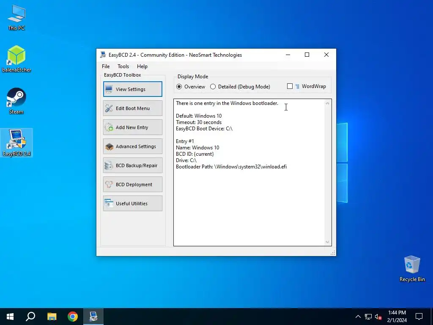
Task: Open the Tools menu
Action: click(x=123, y=66)
